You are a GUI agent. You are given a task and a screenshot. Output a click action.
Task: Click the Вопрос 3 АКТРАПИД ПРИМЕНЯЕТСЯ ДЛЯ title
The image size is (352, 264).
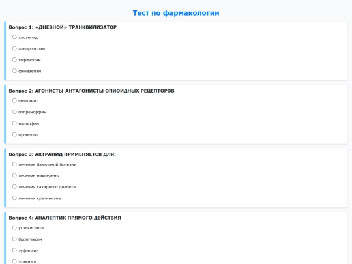point(62,154)
